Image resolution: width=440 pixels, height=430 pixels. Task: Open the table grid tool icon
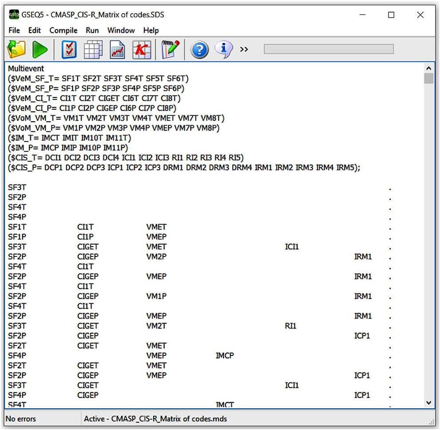[x=93, y=49]
